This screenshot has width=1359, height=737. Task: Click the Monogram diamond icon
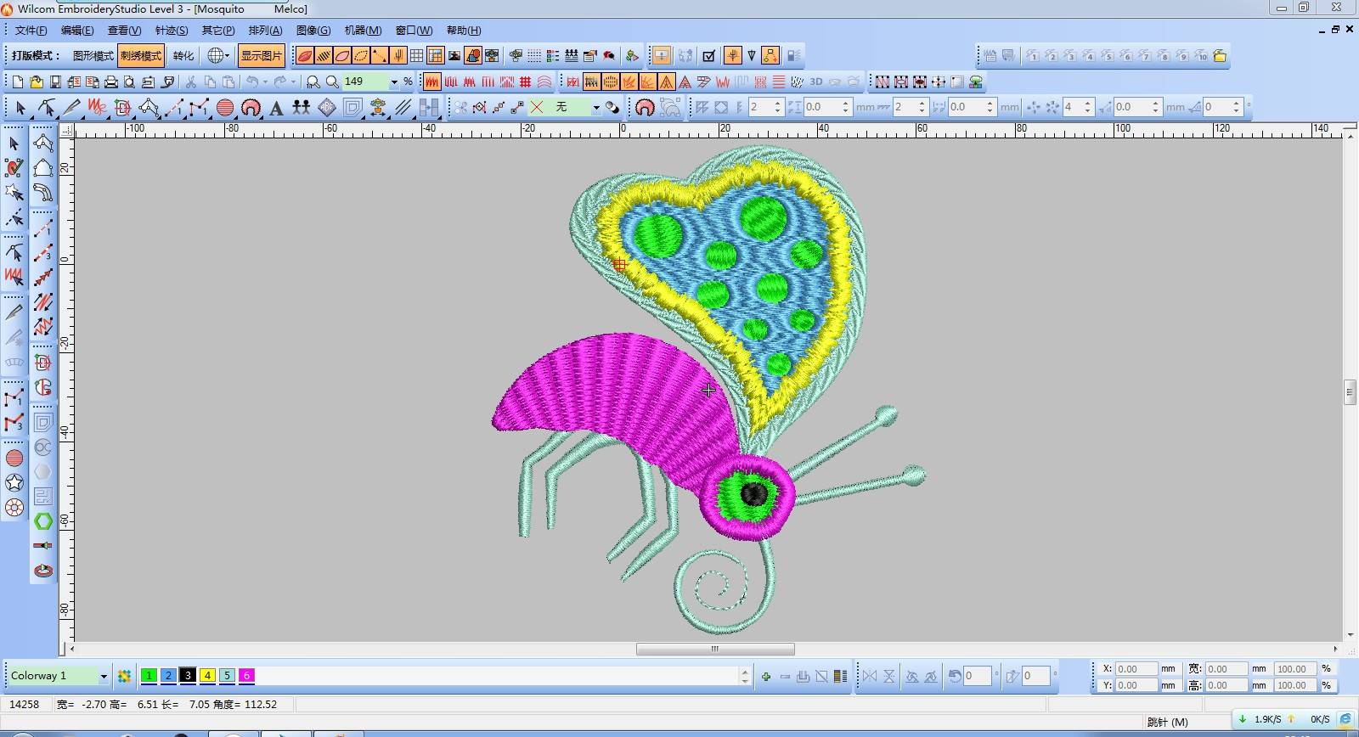327,108
